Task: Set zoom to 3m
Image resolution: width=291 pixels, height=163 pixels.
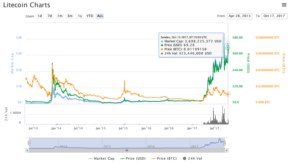Action: tap(70, 16)
